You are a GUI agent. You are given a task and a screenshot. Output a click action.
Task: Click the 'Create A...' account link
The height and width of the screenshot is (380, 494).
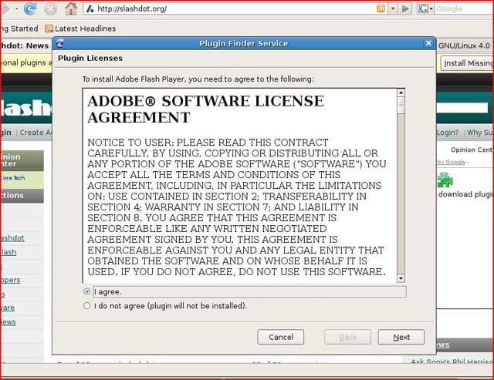(x=36, y=133)
